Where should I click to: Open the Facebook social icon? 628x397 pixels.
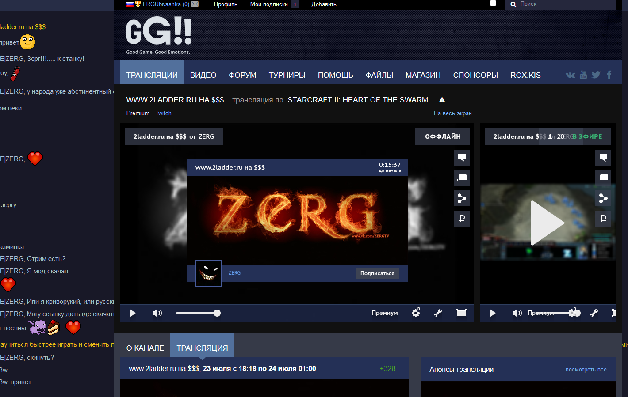[609, 75]
